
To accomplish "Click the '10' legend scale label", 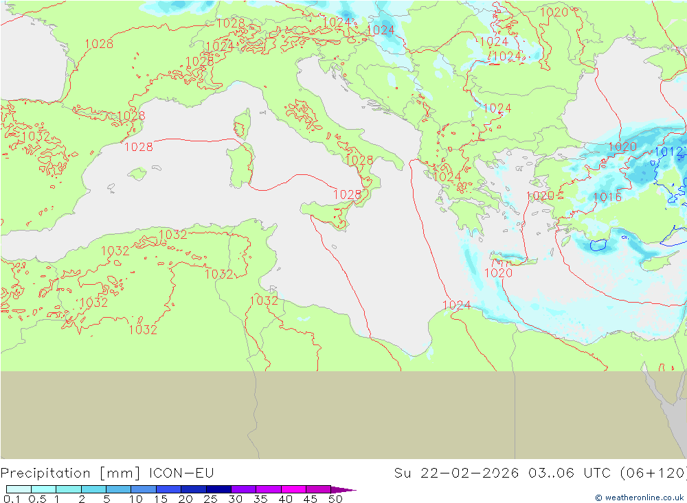I will click(x=136, y=499).
